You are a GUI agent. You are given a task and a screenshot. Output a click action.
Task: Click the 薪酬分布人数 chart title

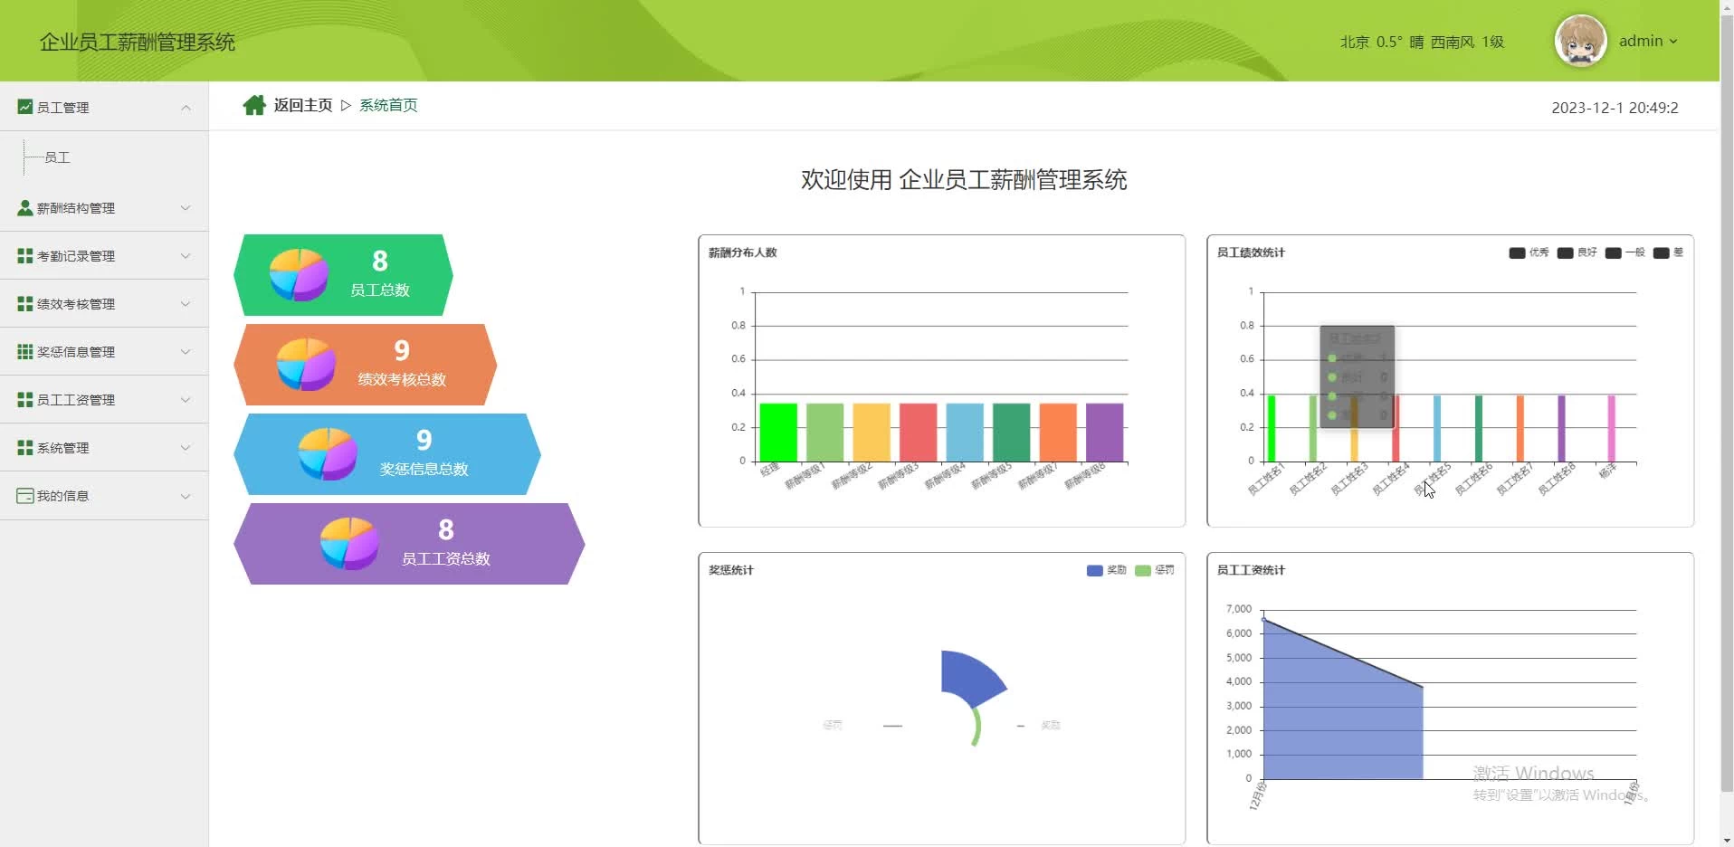click(742, 252)
